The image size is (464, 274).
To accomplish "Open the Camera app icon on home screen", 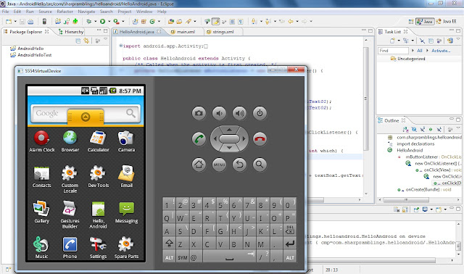I will point(126,141).
